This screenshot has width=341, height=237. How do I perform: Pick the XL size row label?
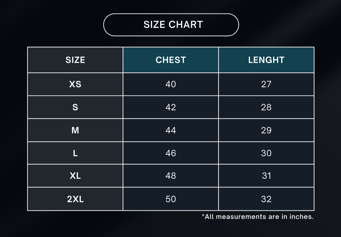75,176
